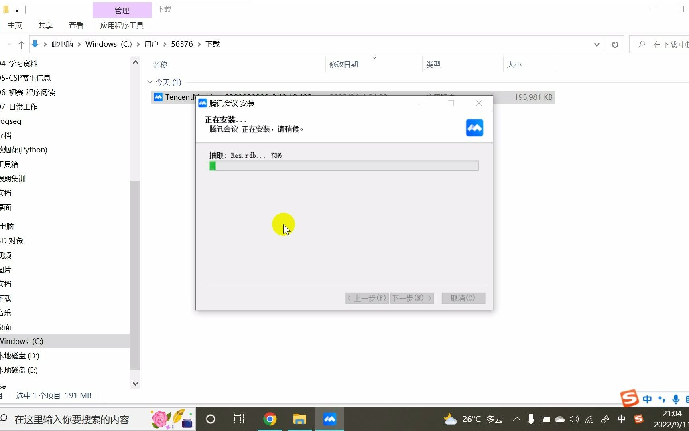The width and height of the screenshot is (689, 431).
Task: Click the Downloads arrow icon in address bar
Action: (x=35, y=44)
